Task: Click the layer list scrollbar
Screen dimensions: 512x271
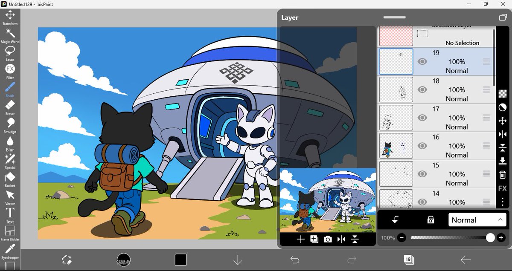Action: point(495,57)
